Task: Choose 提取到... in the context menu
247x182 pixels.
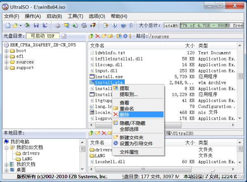Action: pos(138,94)
